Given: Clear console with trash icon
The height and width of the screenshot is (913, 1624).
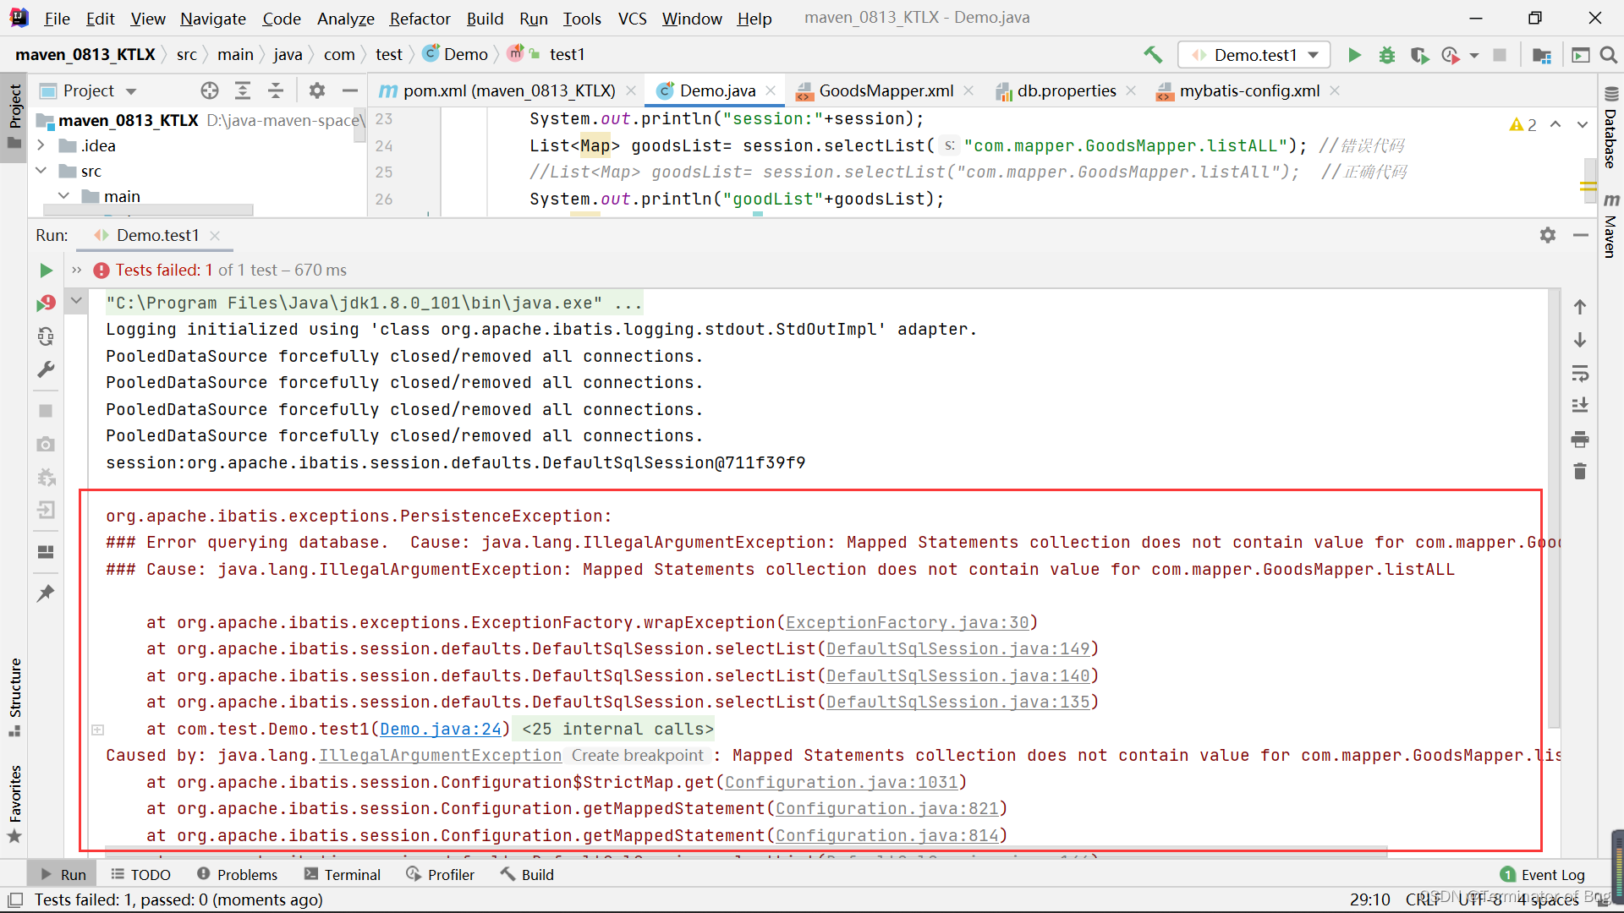Looking at the screenshot, I should pyautogui.click(x=1580, y=472).
